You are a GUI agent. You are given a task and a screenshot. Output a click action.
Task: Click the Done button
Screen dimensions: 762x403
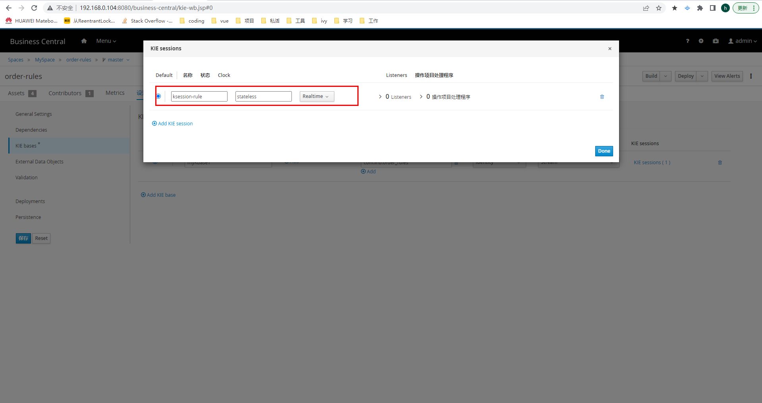pos(604,151)
